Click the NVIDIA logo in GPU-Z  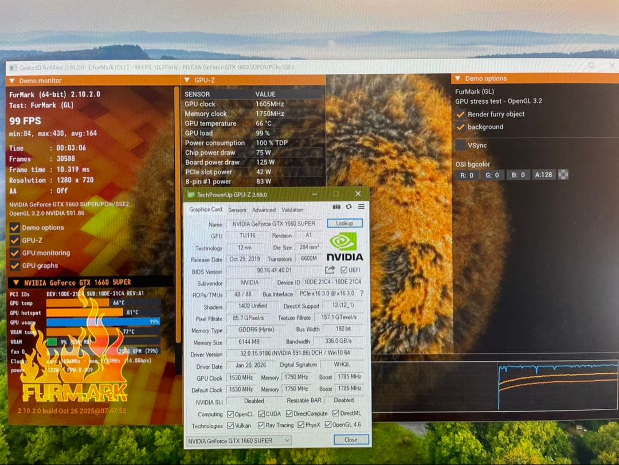(344, 247)
